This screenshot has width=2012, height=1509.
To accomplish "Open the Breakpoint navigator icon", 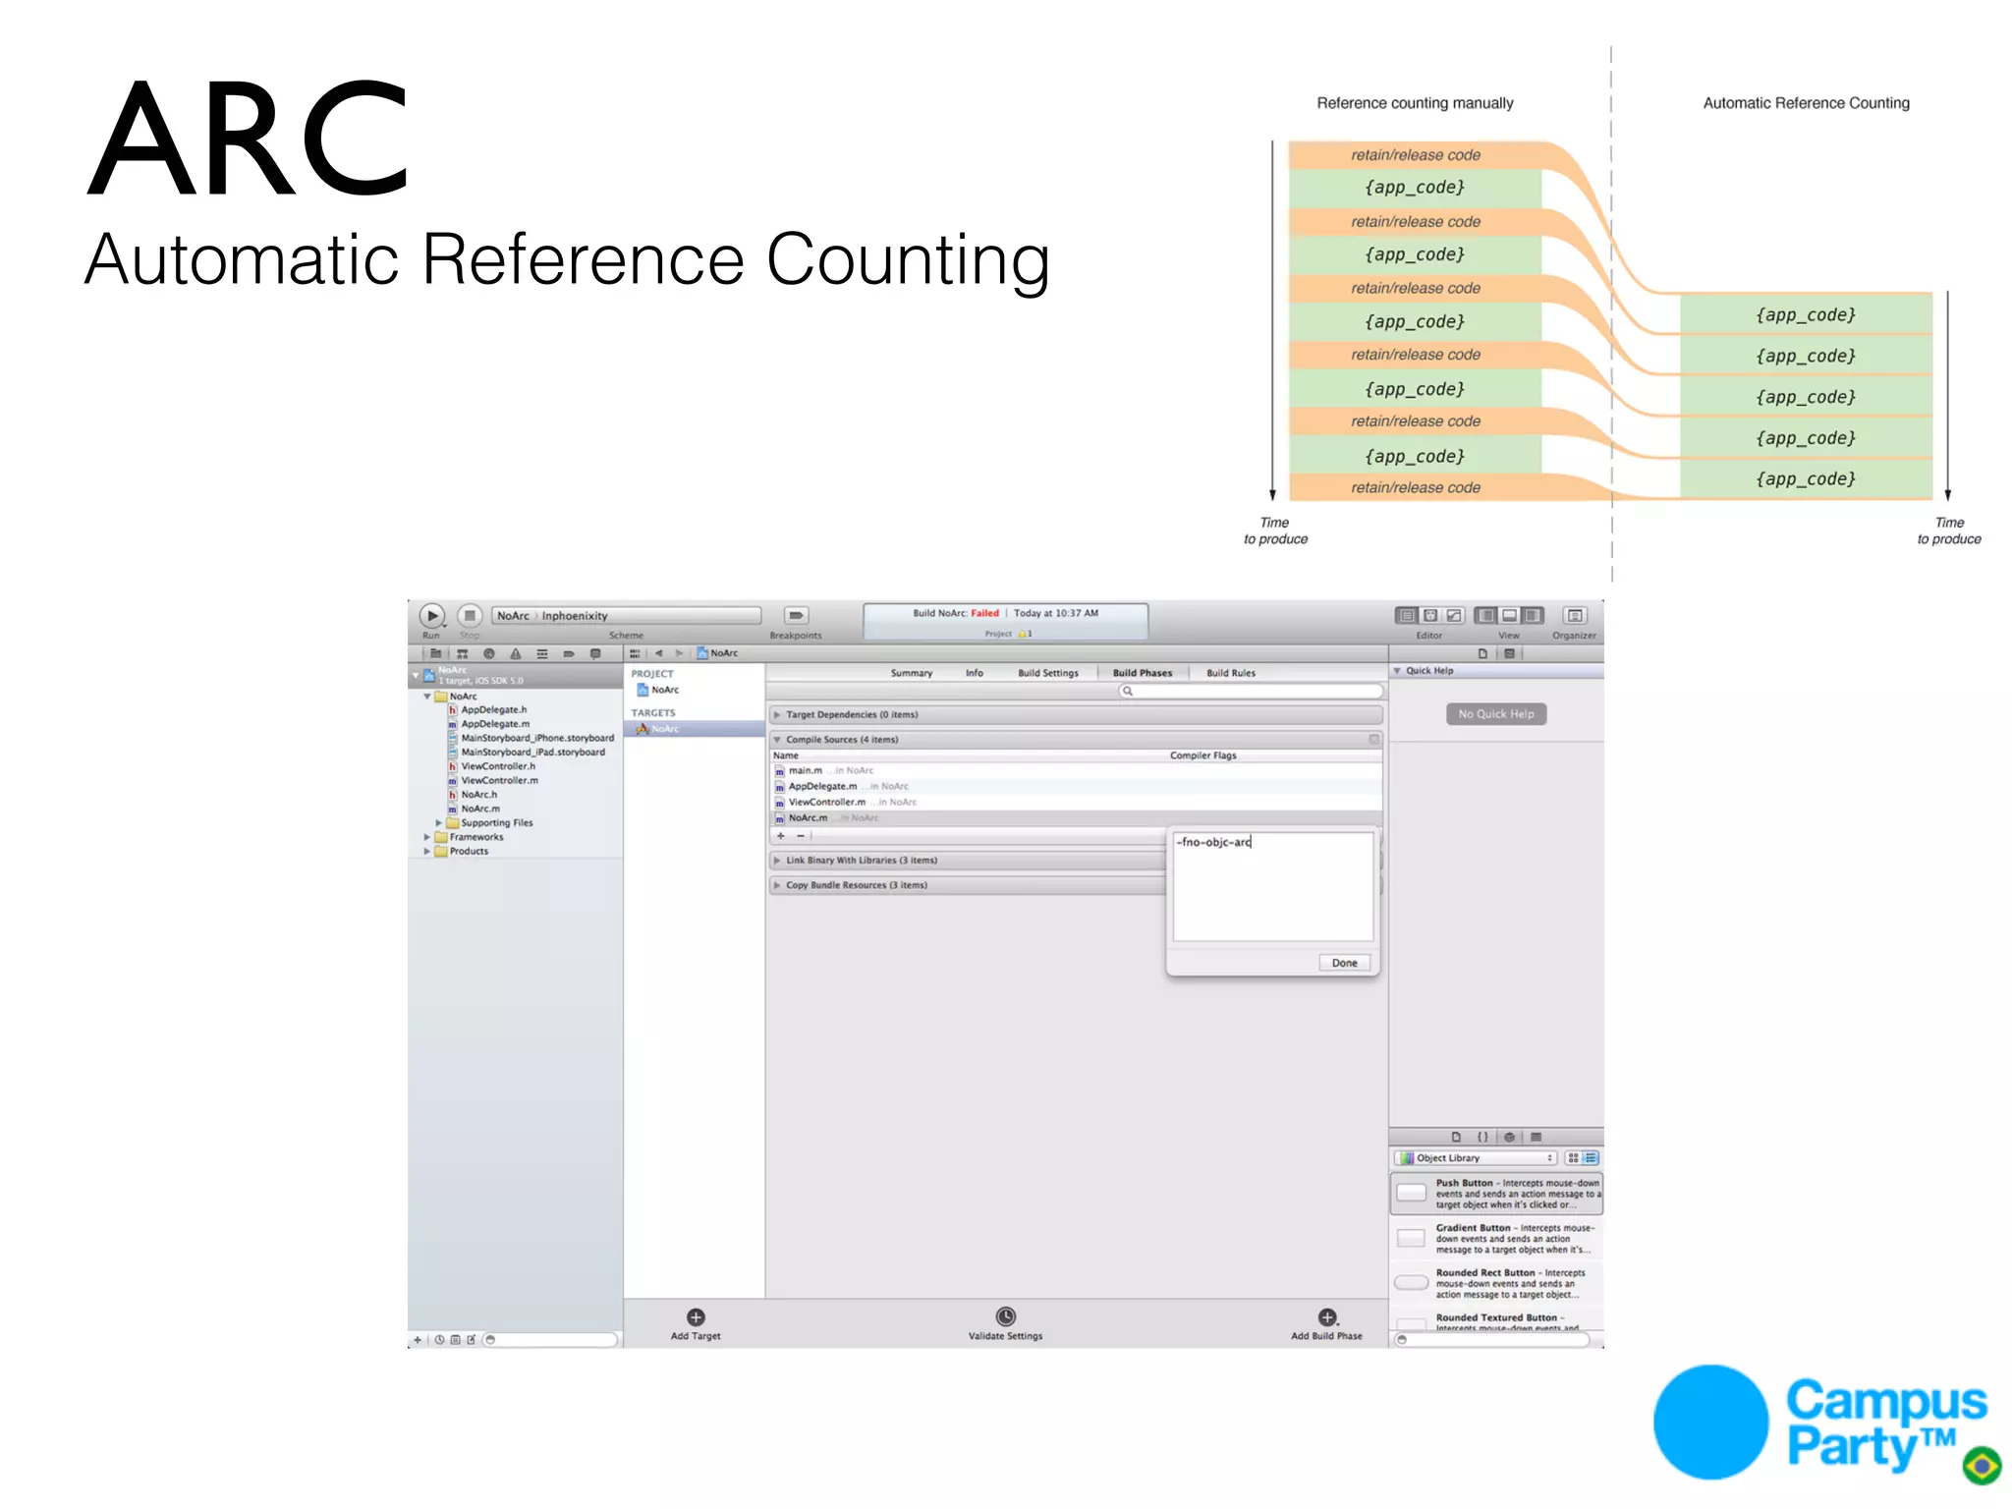I will pos(568,653).
